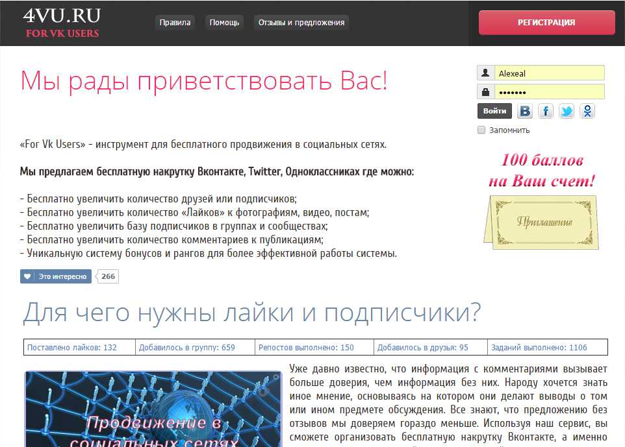Log in with Odnoklassniki icon
This screenshot has width=625, height=447.
click(587, 111)
